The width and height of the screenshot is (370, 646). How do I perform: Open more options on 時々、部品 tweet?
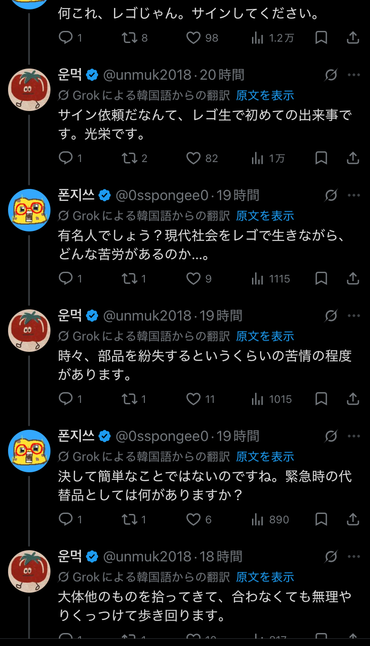[353, 316]
